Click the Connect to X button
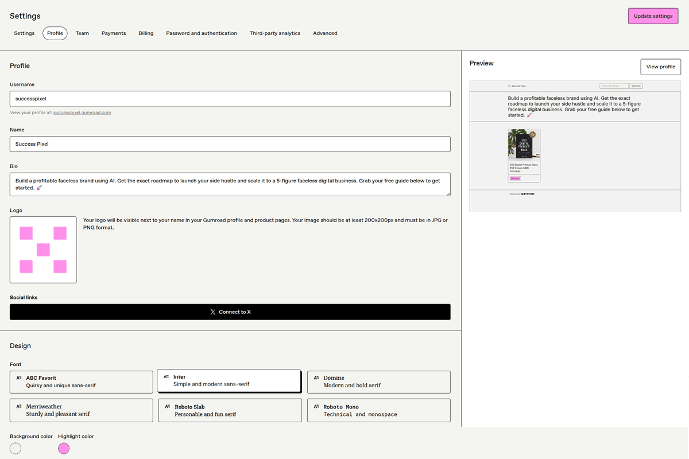 coord(230,312)
